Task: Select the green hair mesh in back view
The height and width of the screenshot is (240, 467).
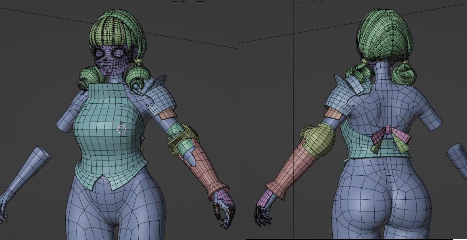Action: click(x=384, y=37)
